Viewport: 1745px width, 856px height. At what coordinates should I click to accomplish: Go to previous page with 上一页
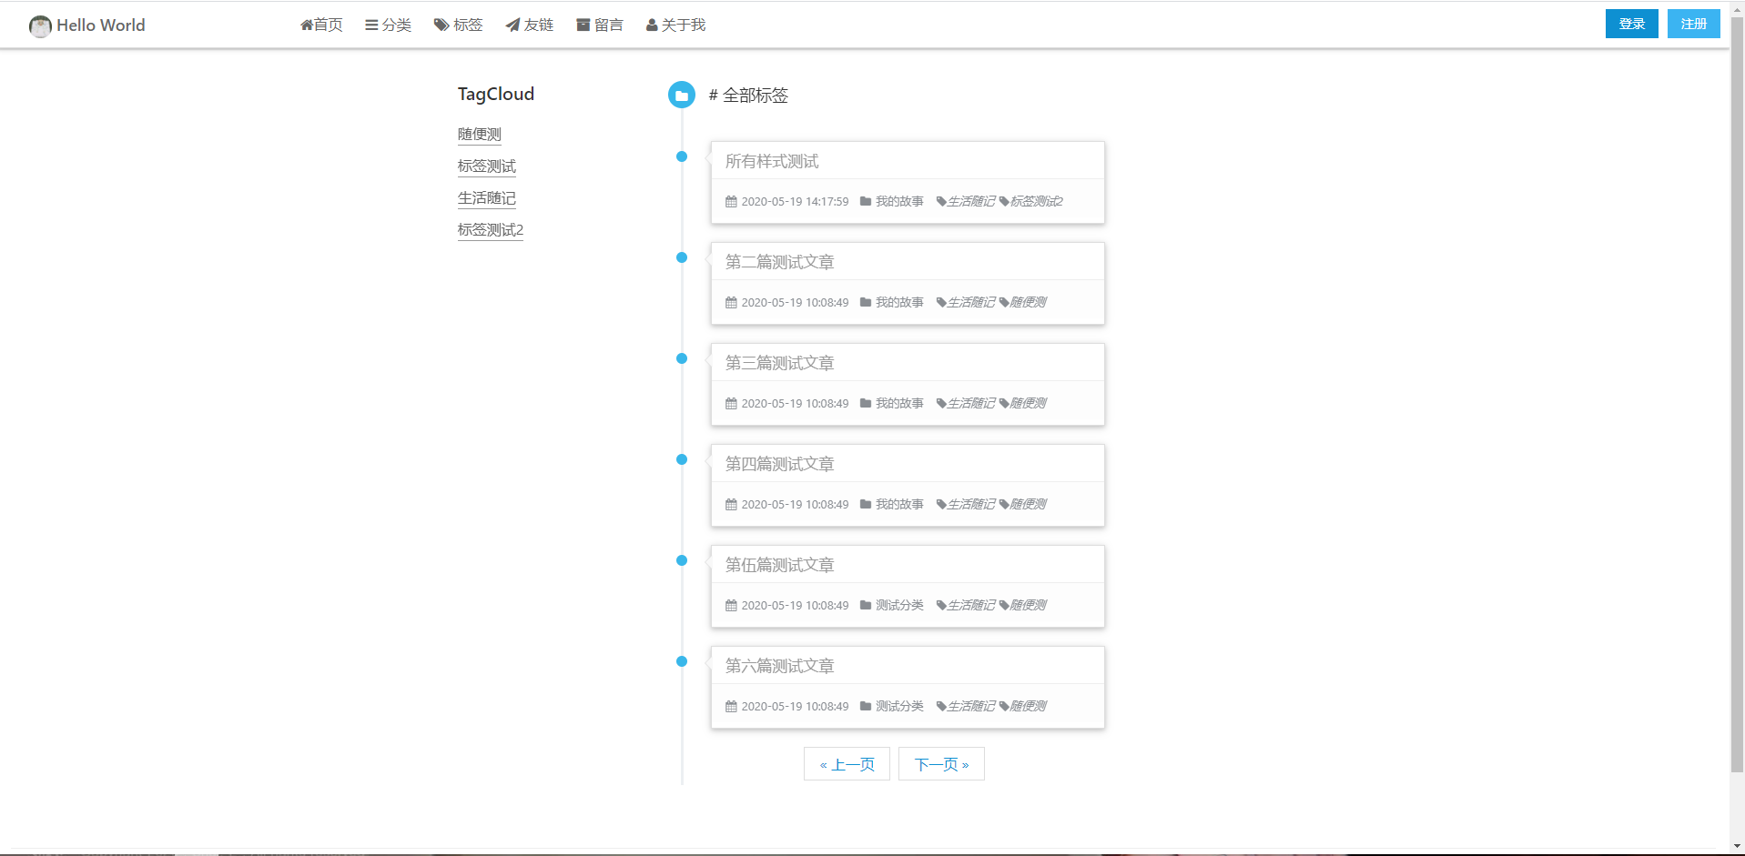point(847,764)
